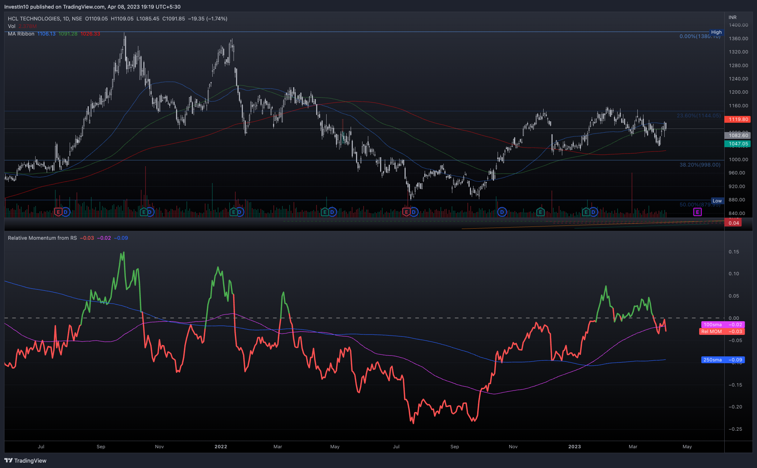
Task: Click the red 1026.33 MA Ribbon value
Action: point(90,34)
